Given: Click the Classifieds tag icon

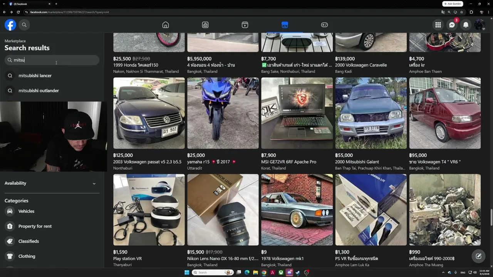Looking at the screenshot, I should point(10,241).
